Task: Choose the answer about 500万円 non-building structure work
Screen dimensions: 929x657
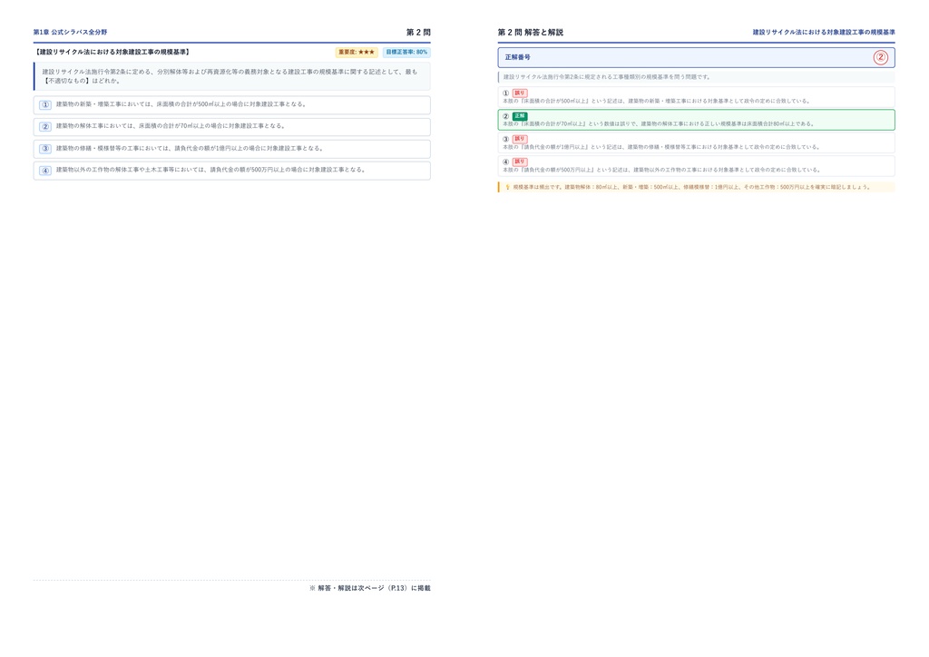Action: pos(231,171)
